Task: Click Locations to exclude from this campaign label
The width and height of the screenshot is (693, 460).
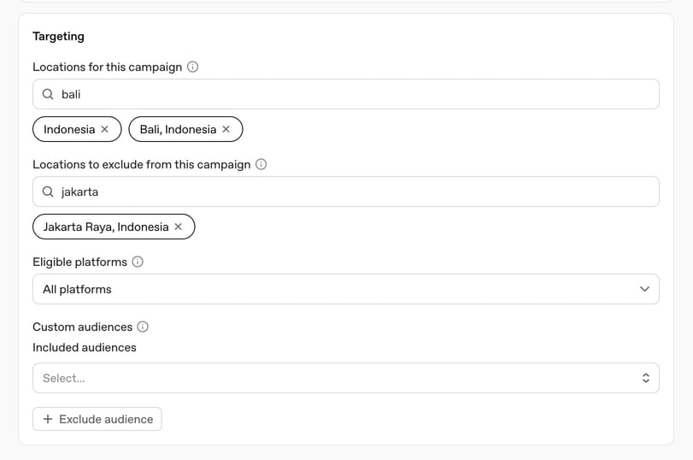Action: point(142,164)
